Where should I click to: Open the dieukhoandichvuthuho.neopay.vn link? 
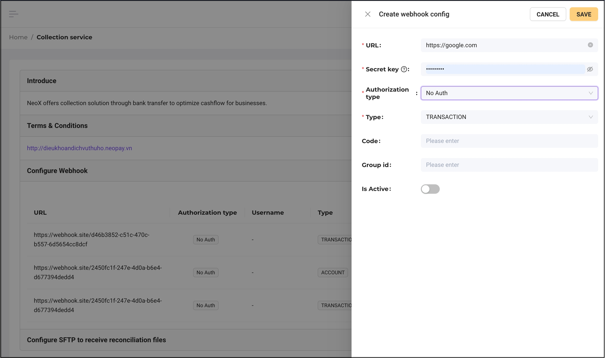point(79,148)
